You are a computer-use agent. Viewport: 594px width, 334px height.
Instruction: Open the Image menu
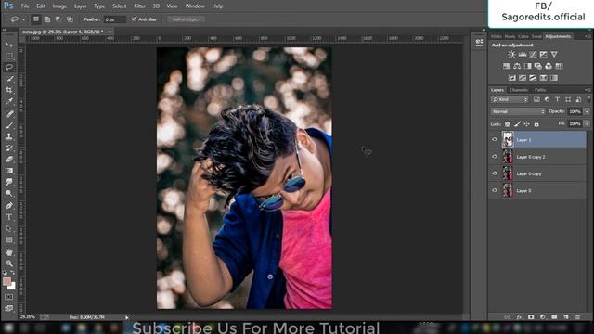click(x=59, y=6)
